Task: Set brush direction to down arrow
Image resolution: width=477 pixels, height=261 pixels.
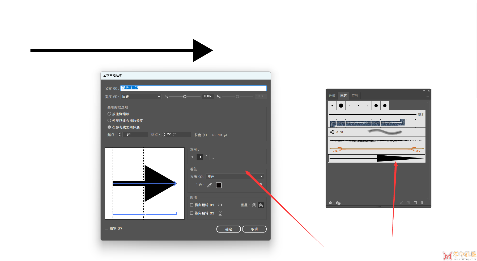Action: 213,157
